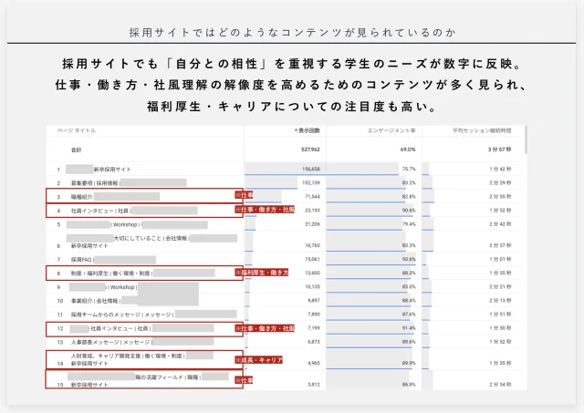Click the view count 4,965
The width and height of the screenshot is (584, 413).
click(314, 363)
